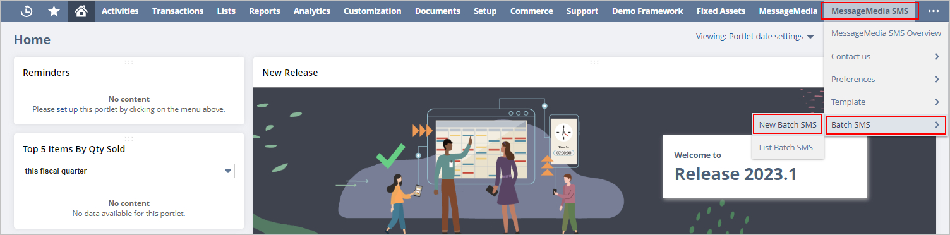
Task: Open the Analytics menu
Action: tap(311, 11)
